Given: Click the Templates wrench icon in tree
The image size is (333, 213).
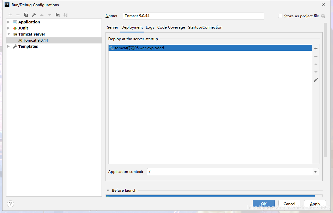Looking at the screenshot, I should [x=15, y=46].
